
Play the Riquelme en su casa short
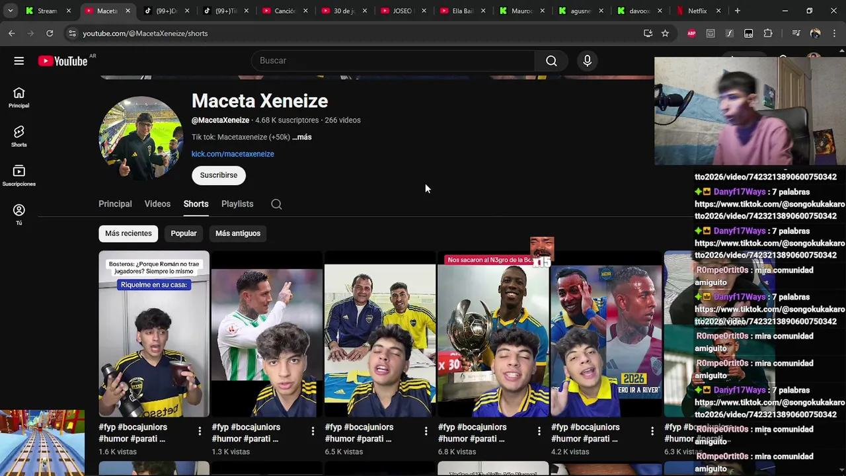[154, 335]
